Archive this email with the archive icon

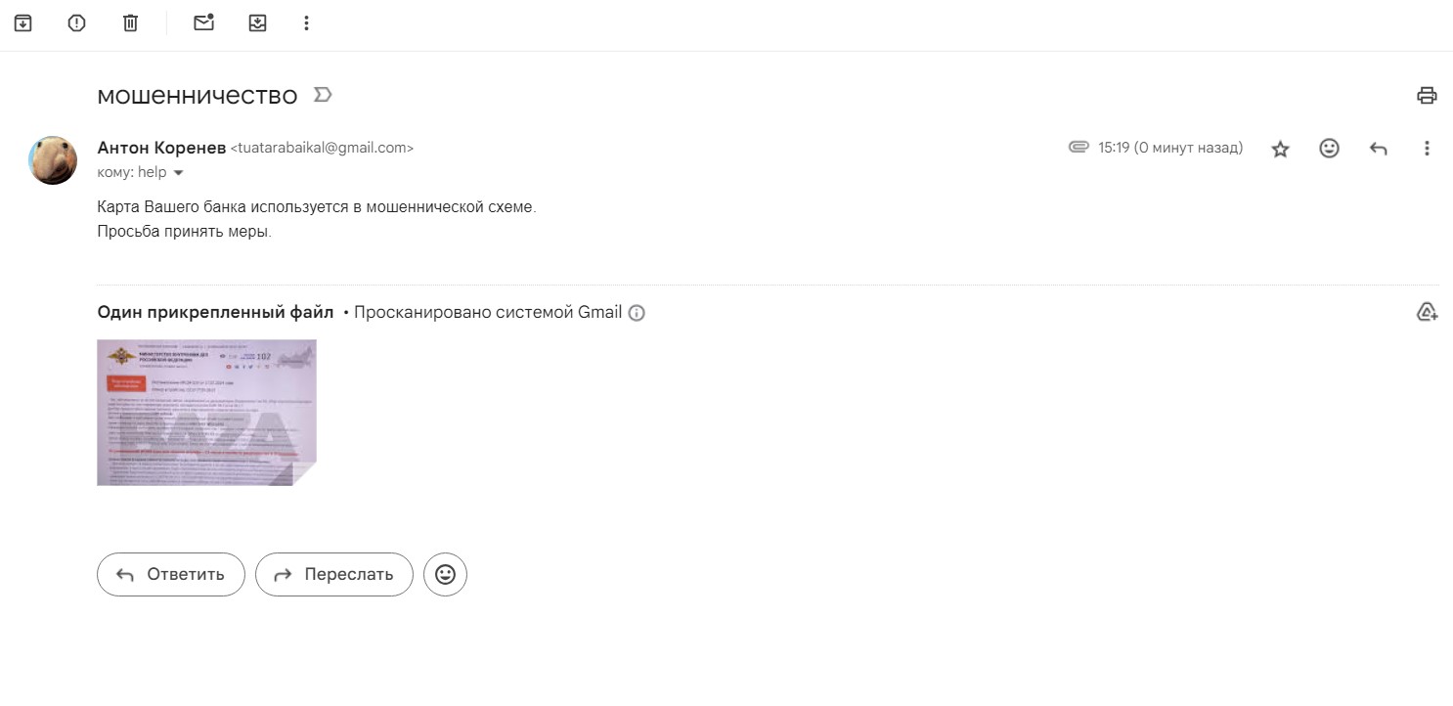[22, 22]
